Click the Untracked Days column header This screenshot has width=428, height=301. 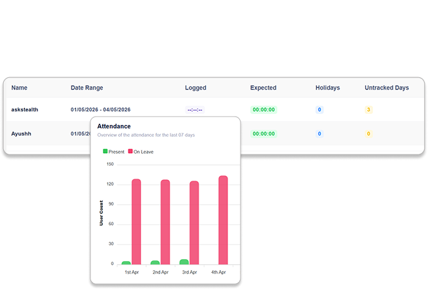(x=387, y=88)
